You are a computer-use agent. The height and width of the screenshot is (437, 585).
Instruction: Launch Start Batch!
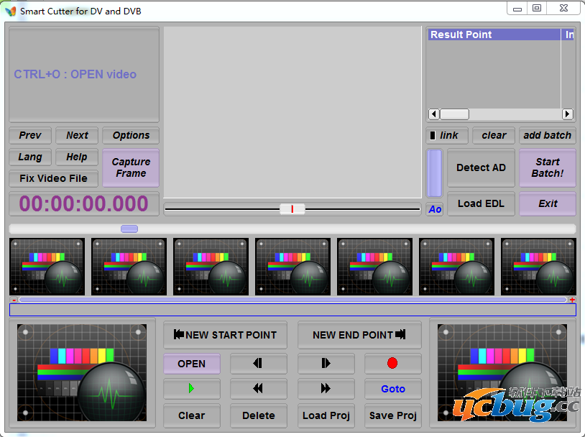548,167
